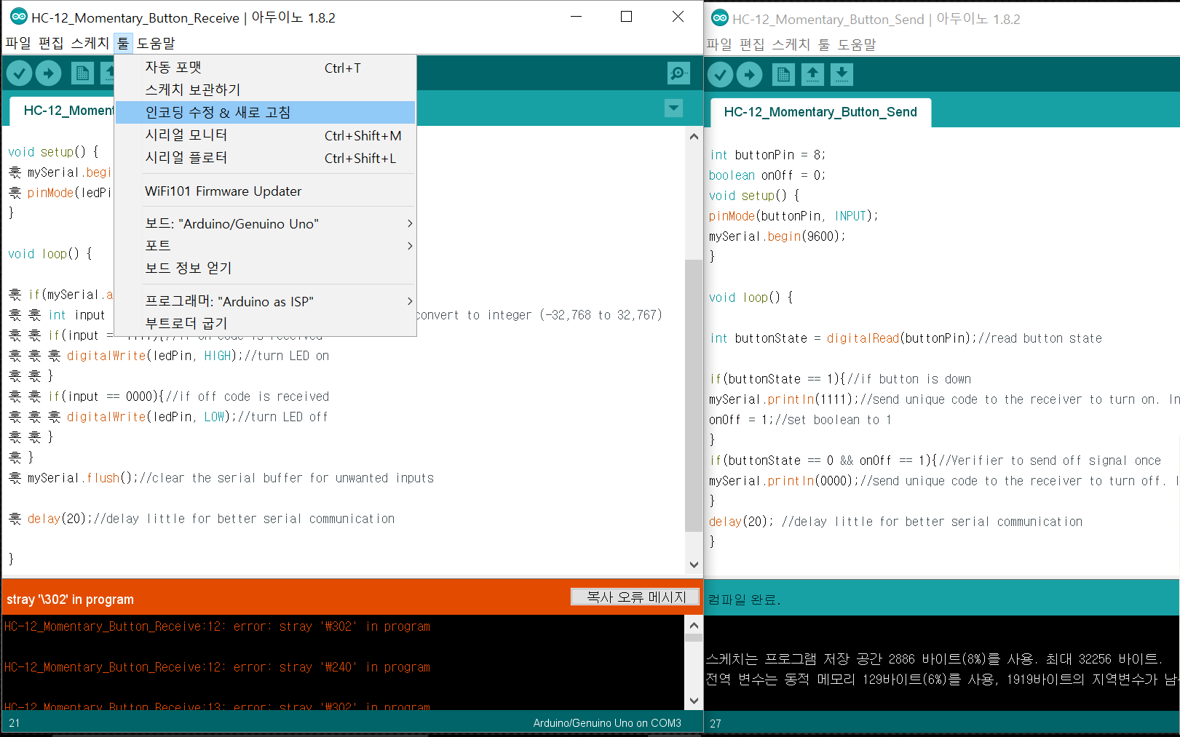Click console scrollbar up arrow
Image resolution: width=1180 pixels, height=737 pixels.
(694, 625)
